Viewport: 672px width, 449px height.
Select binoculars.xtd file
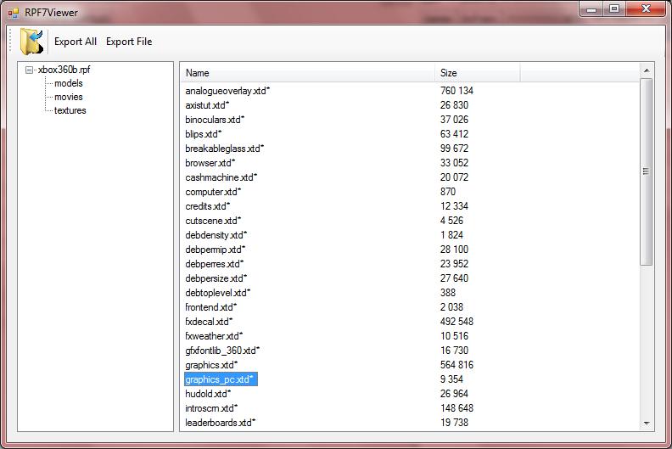215,120
